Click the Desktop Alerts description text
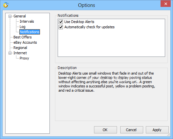The width and height of the screenshot is (173, 139). 106,82
